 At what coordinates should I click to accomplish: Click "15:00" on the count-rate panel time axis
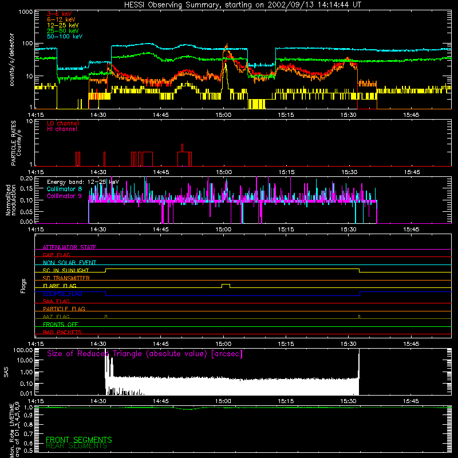tap(223, 115)
